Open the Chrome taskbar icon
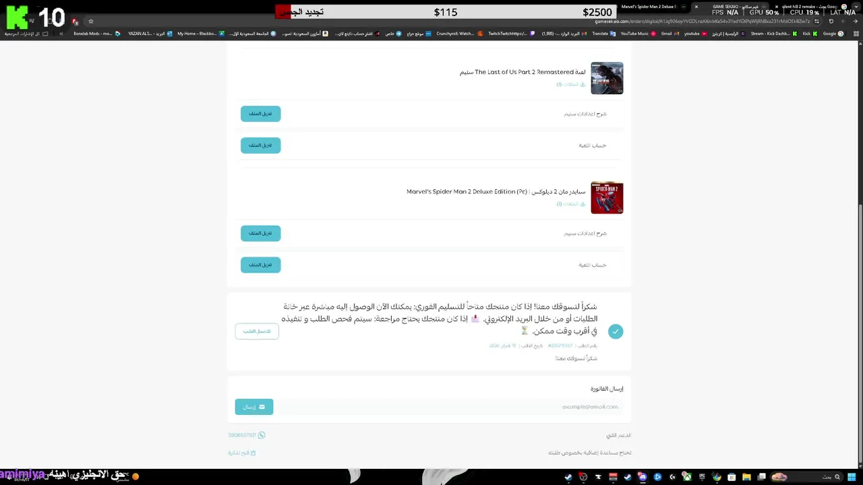The width and height of the screenshot is (863, 485). [x=717, y=477]
